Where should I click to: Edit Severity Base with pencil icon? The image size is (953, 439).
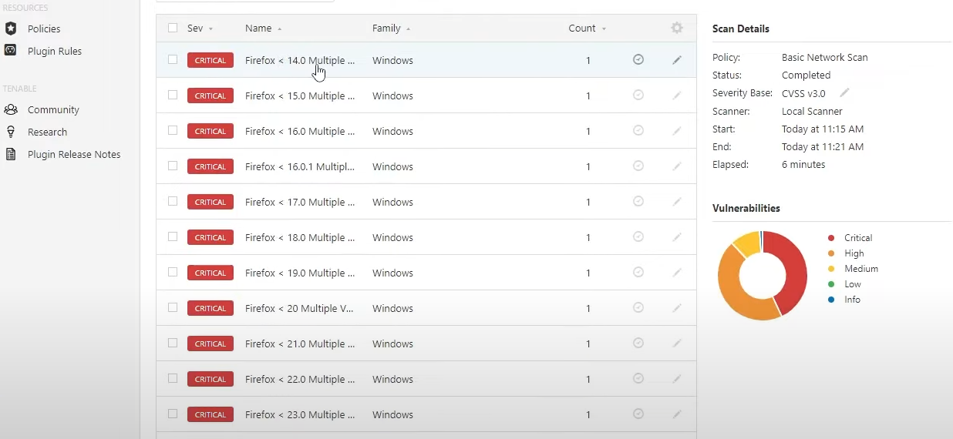pos(844,92)
